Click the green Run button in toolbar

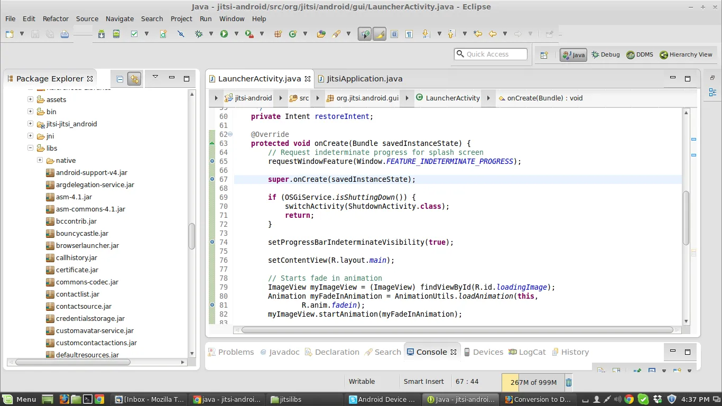pyautogui.click(x=224, y=34)
